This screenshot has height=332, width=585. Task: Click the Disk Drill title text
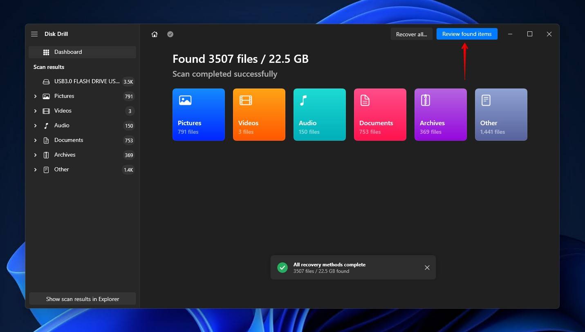[56, 34]
